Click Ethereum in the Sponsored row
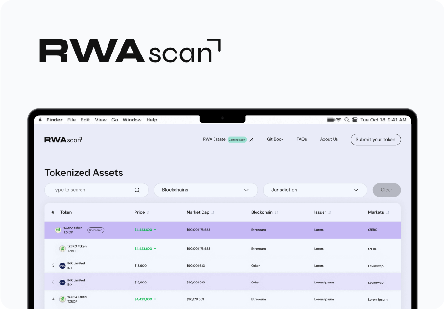444x309 pixels. (x=258, y=230)
